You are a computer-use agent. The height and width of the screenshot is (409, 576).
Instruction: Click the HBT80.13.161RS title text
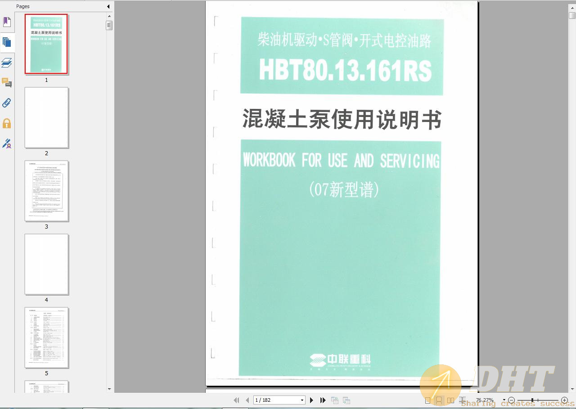345,70
